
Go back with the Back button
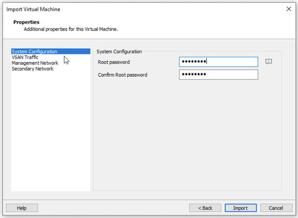(205, 208)
